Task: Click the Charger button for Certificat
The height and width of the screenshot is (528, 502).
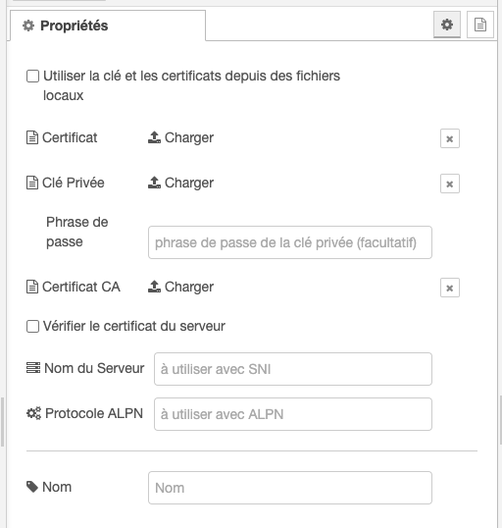Action: [180, 137]
